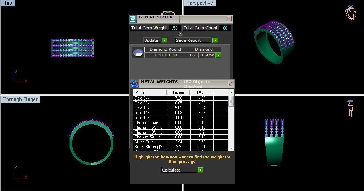Click the Diamond Round gem thumbnail
The height and width of the screenshot is (191, 364).
(138, 52)
